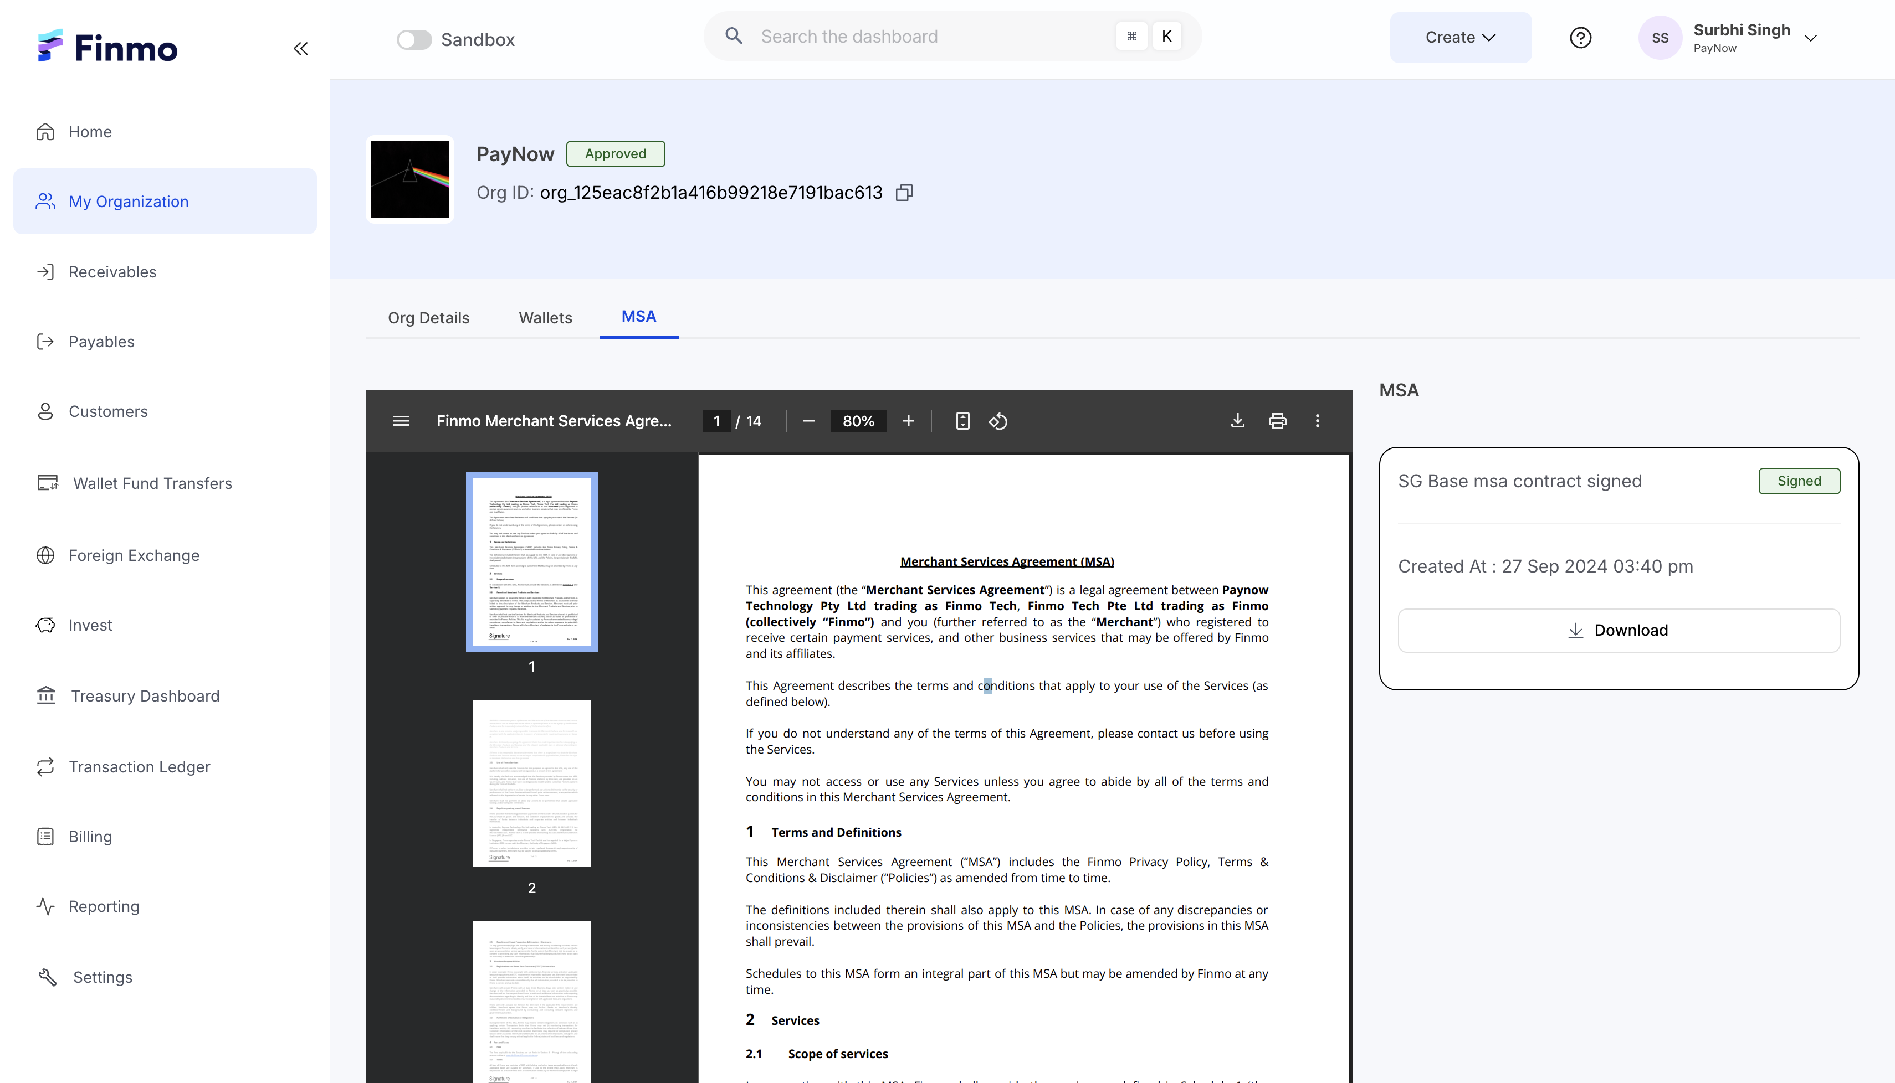
Task: Click 'SG Base msa contract signed' title
Action: (1520, 481)
